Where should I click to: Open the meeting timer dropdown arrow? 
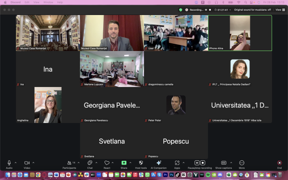click(x=230, y=9)
